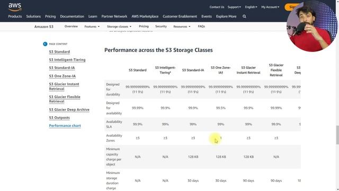
Task: Open the Partner Network menu
Action: pyautogui.click(x=114, y=16)
